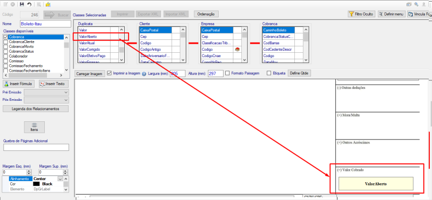432x200 pixels.
Task: Click the Largura (mm) input field
Action: click(178, 73)
